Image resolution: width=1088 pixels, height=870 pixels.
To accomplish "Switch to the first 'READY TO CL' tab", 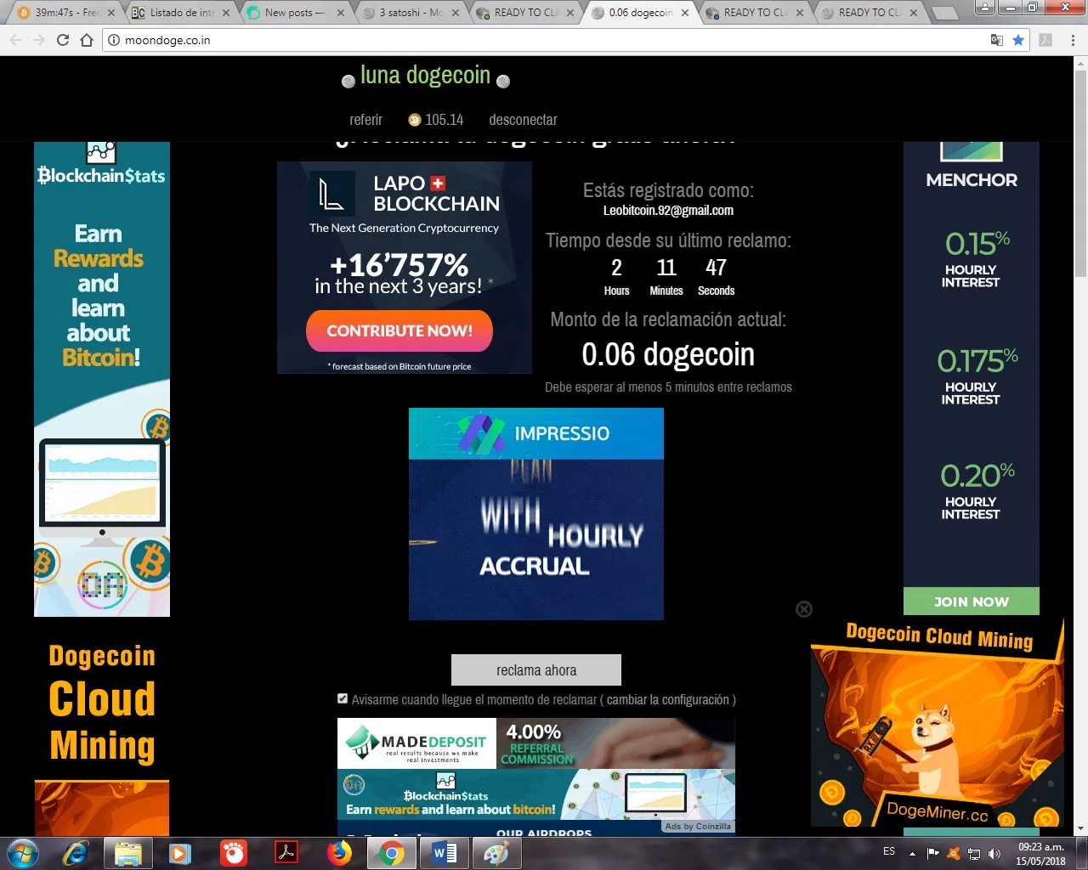I will (x=526, y=13).
